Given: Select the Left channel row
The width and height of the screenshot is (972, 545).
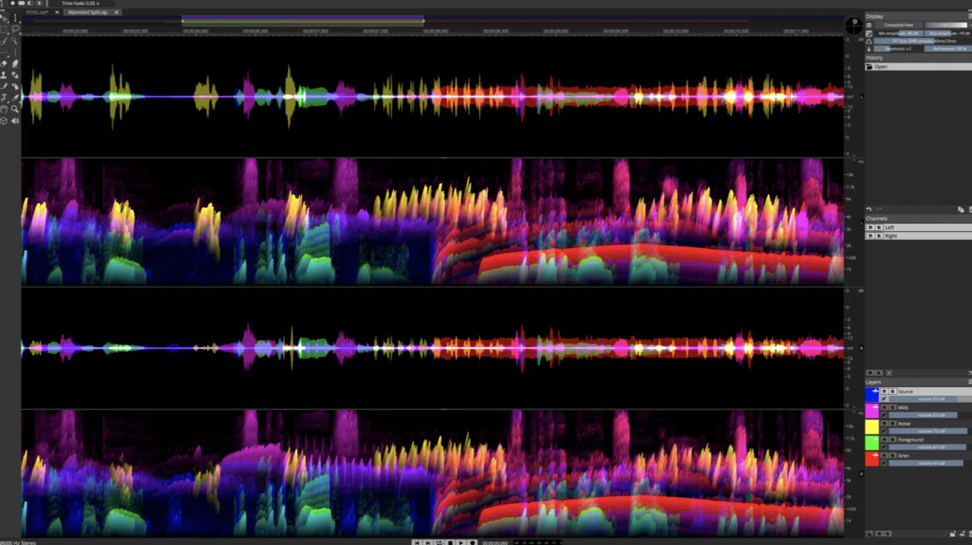Looking at the screenshot, I should [x=919, y=228].
